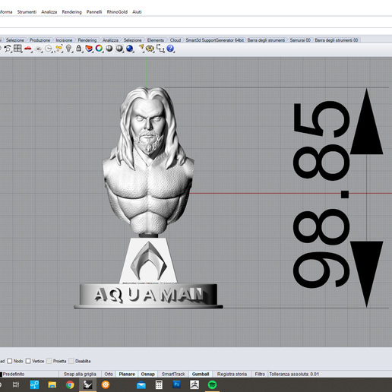Open the Smart3d SupportGenerator 64bit tab
Screen dimensions: 392x392
tap(214, 40)
